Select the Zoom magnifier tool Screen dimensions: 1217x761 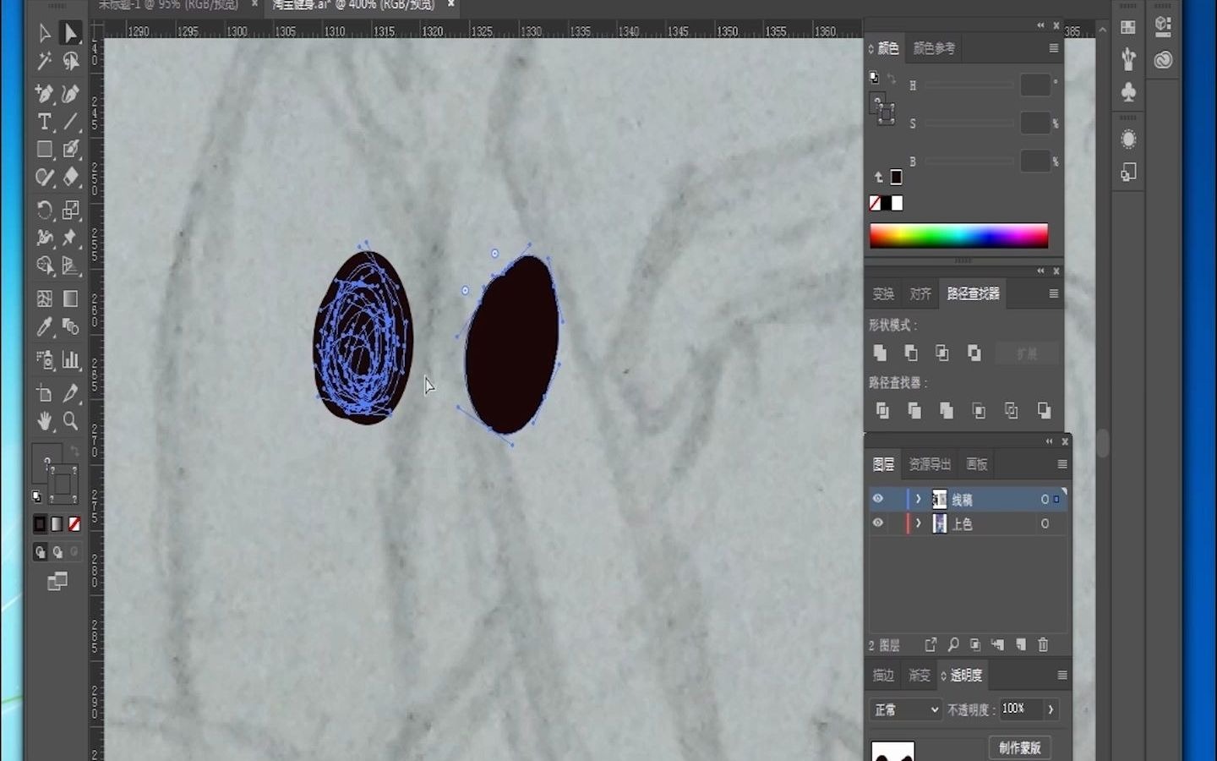(x=70, y=420)
